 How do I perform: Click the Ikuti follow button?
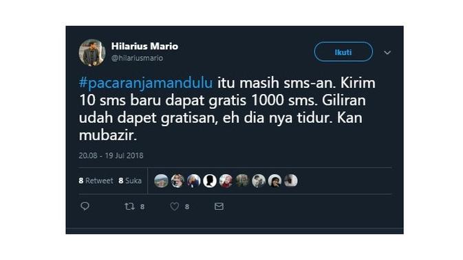click(x=343, y=52)
